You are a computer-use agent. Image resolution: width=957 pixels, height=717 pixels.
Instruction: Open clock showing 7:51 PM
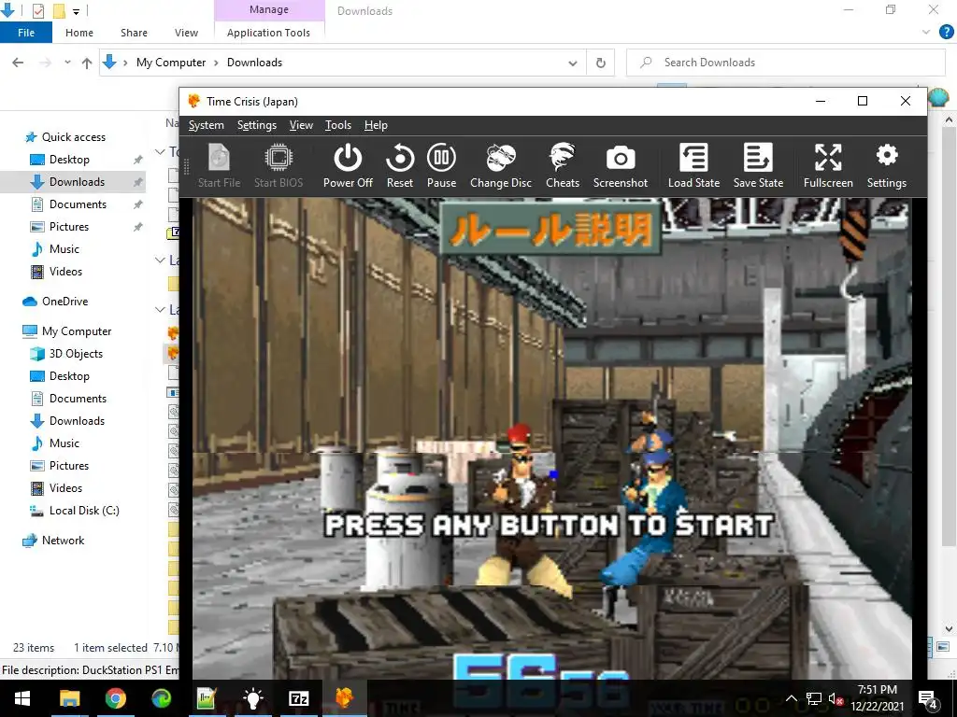tap(877, 698)
